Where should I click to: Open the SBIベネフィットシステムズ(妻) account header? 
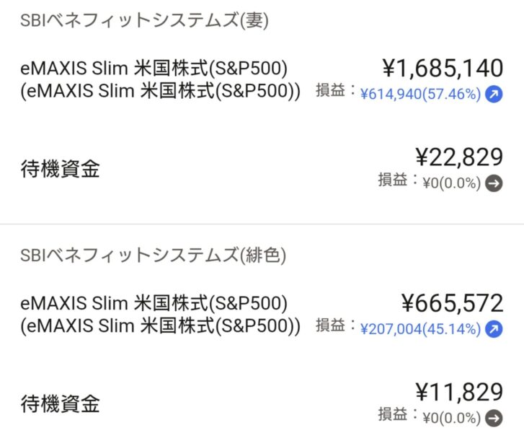(x=145, y=21)
